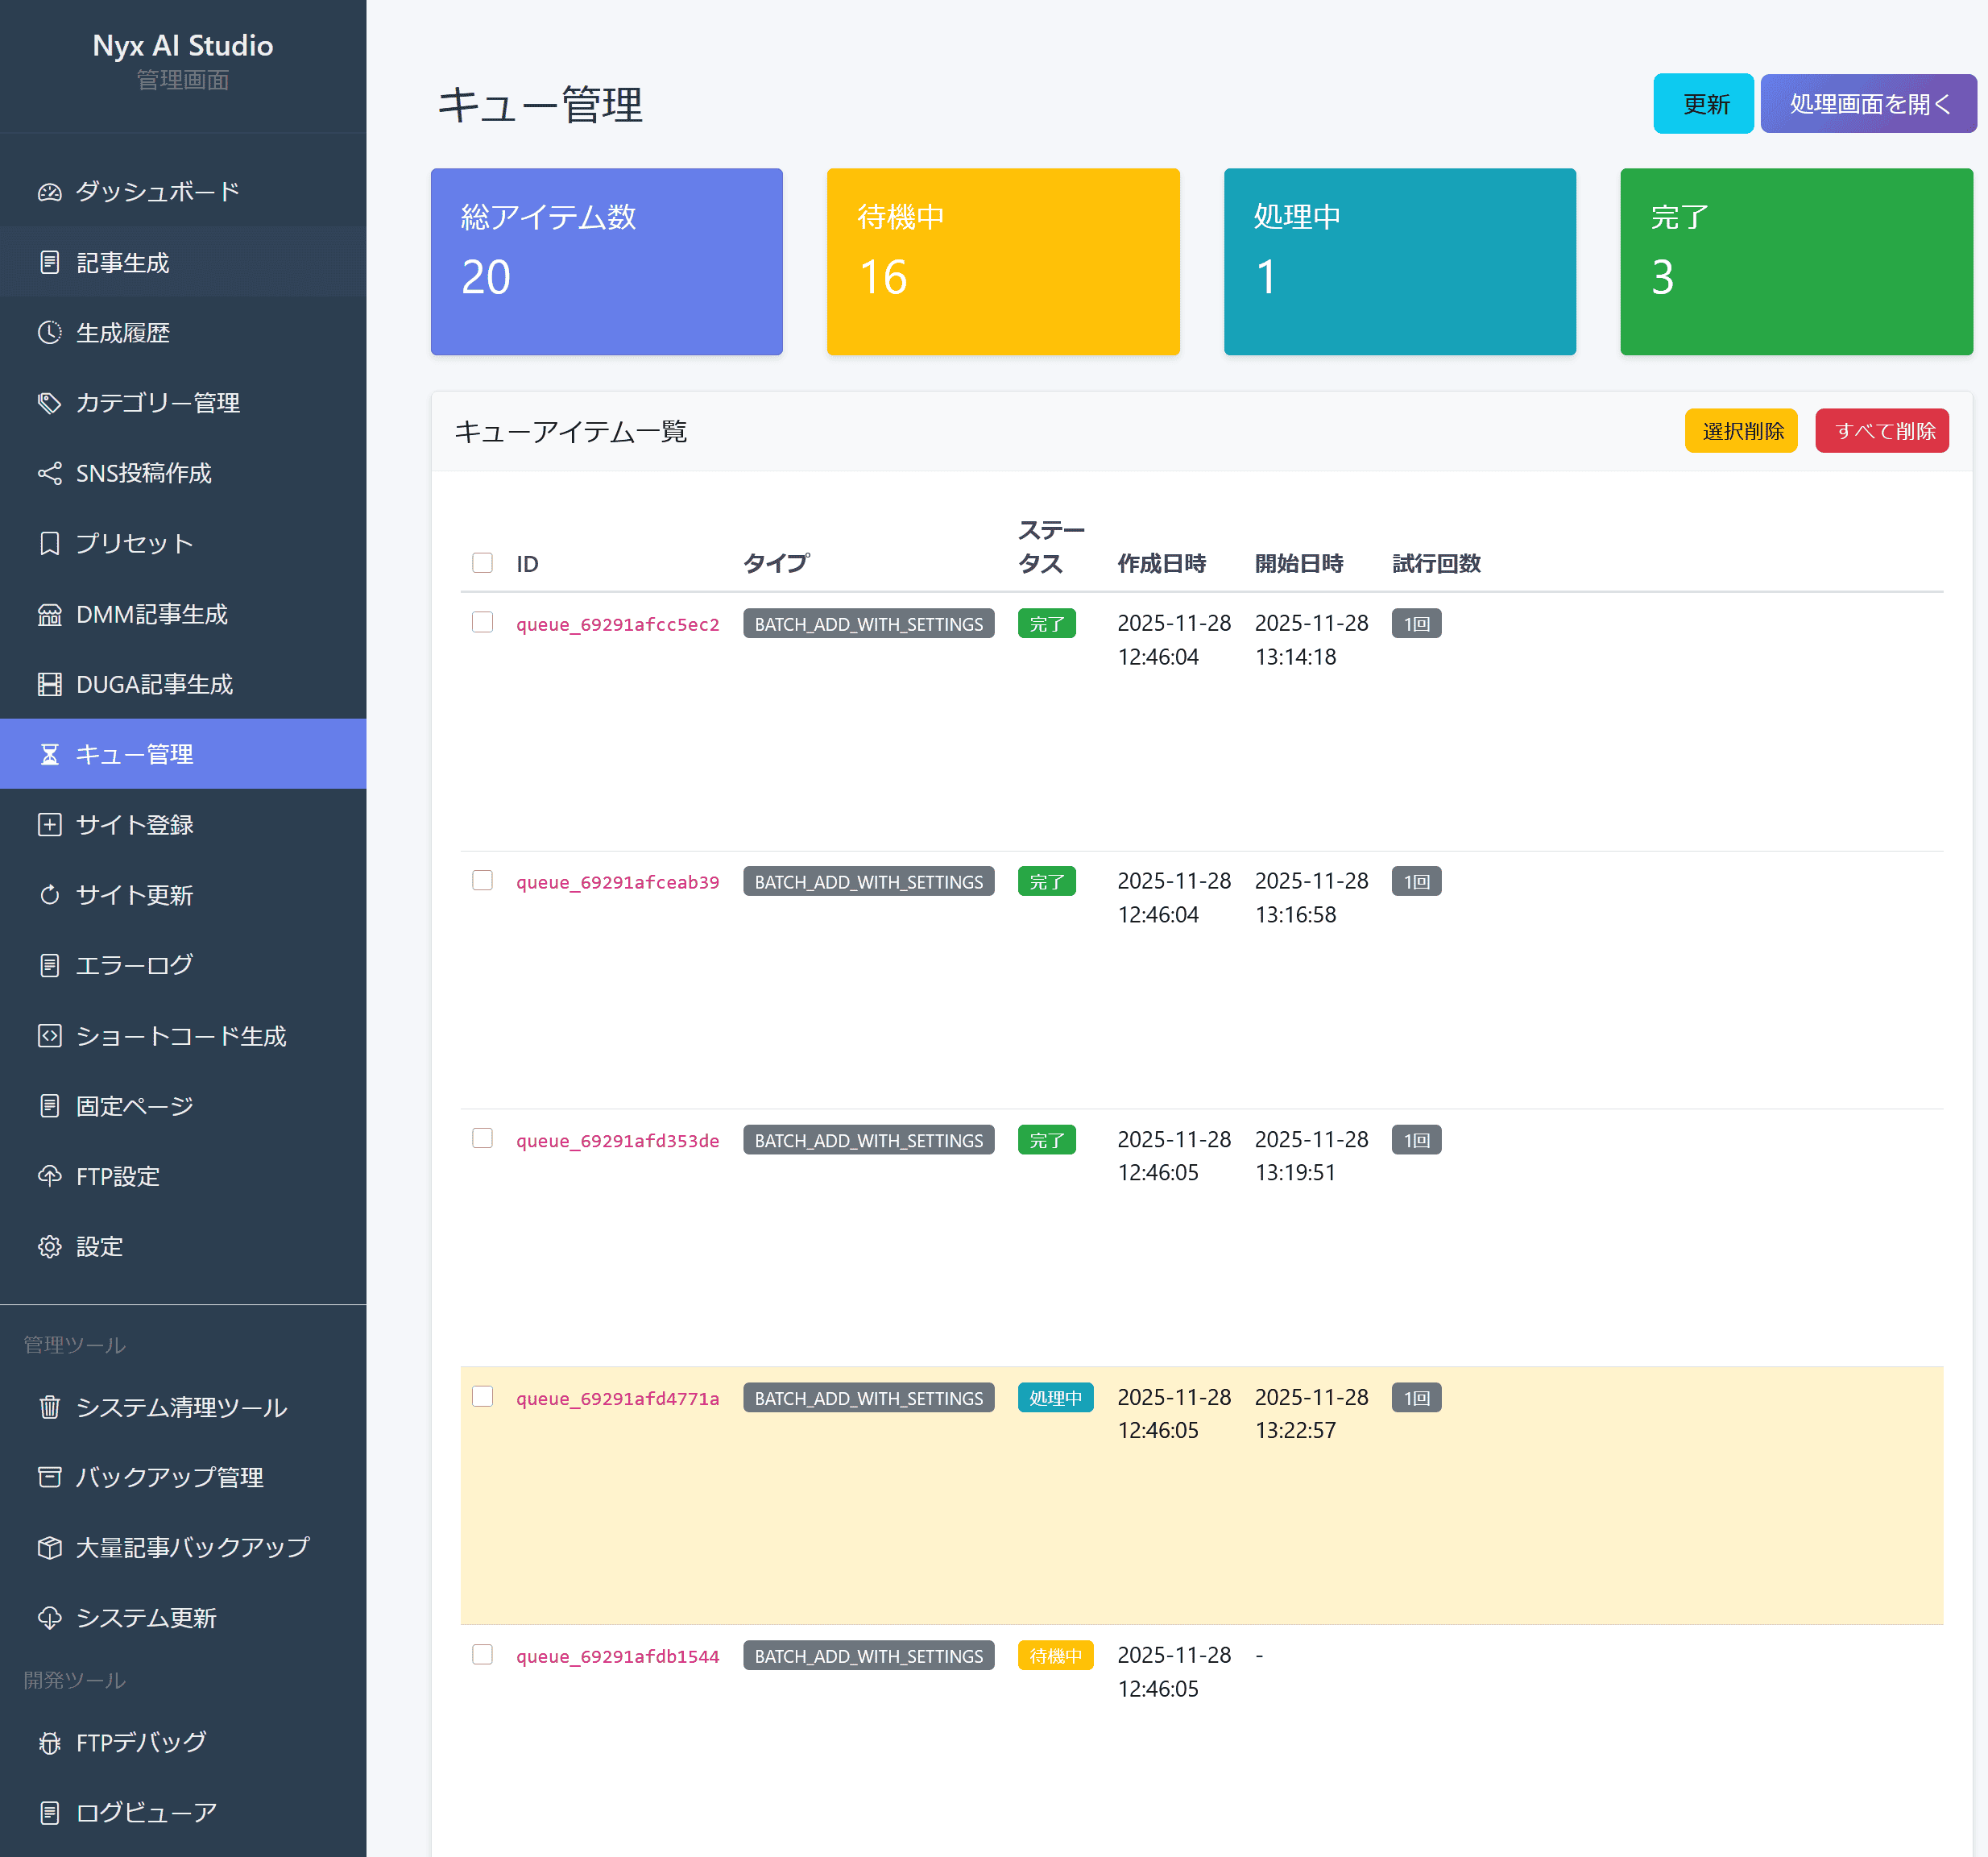1988x1857 pixels.
Task: Open the 記事生成 menu item
Action: [122, 262]
